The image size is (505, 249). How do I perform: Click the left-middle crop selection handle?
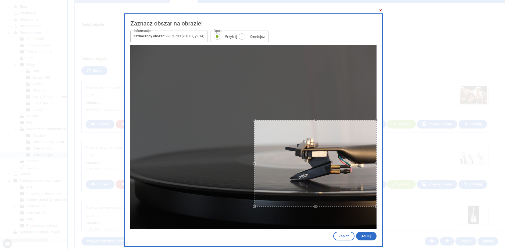pos(254,163)
